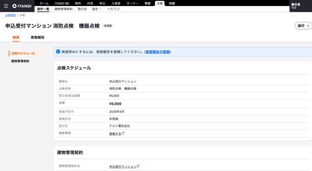Switch to the 実施報告 tab
Image resolution: width=312 pixels, height=171 pixels.
37,37
